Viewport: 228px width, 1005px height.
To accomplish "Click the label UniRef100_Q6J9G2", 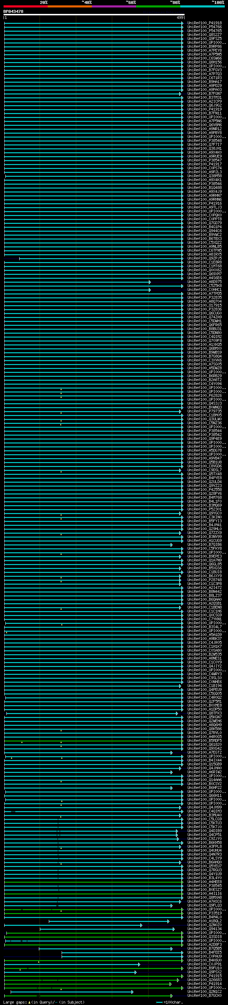I will coord(204,105).
